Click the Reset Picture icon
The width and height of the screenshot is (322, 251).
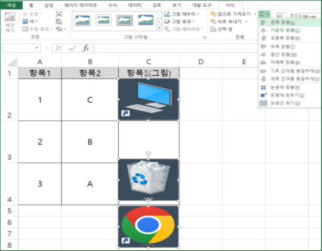[59, 29]
